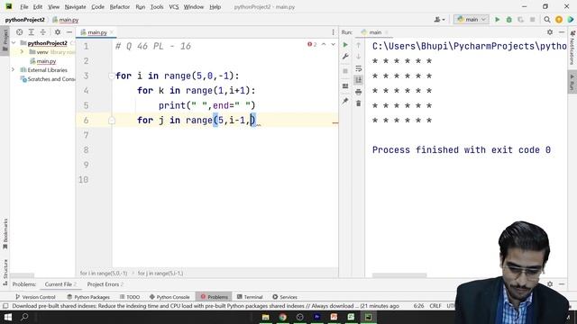Open Run panel settings gear

click(x=550, y=32)
